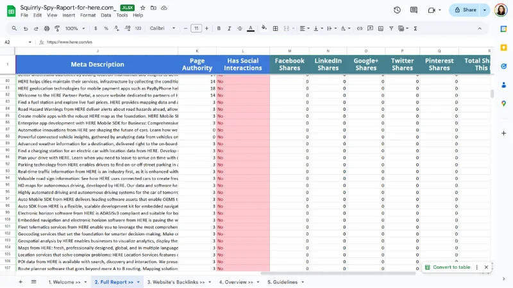Screen dimensions: 513x288
Task: Toggle italic formatting
Action: 230,28
